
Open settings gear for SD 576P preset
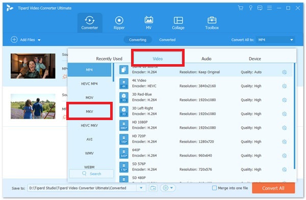285,169
